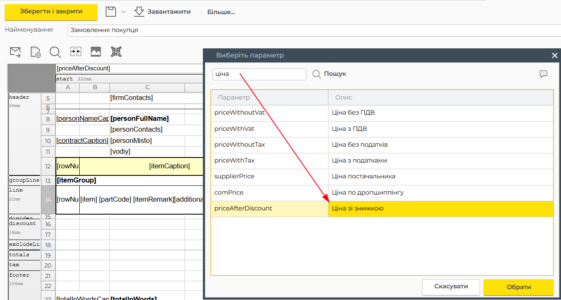Sort by Опис column header
Screen dimensions: 561x300
pyautogui.click(x=441, y=97)
